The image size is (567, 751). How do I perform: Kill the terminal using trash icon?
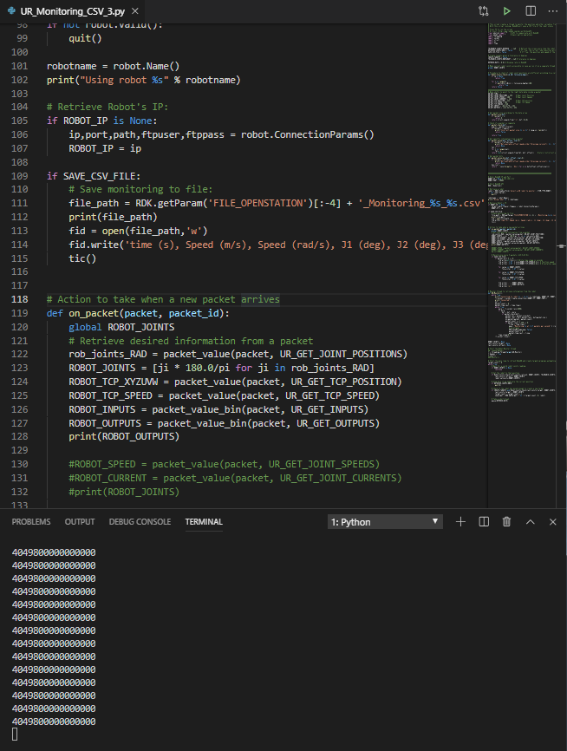(507, 521)
